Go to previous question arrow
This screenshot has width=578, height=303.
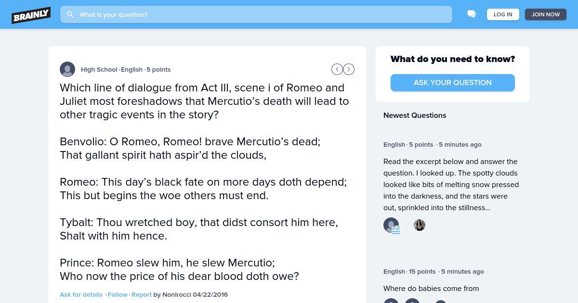click(x=337, y=69)
